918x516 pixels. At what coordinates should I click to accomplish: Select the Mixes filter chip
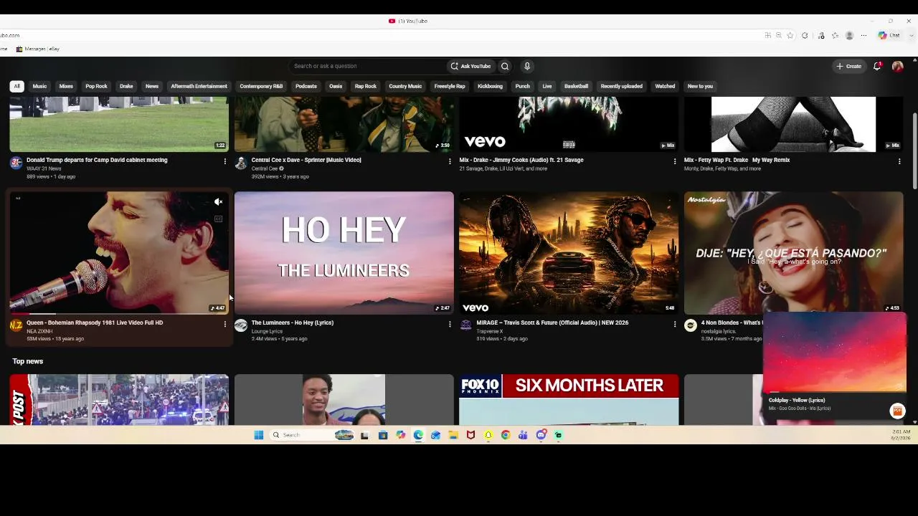[x=66, y=86]
